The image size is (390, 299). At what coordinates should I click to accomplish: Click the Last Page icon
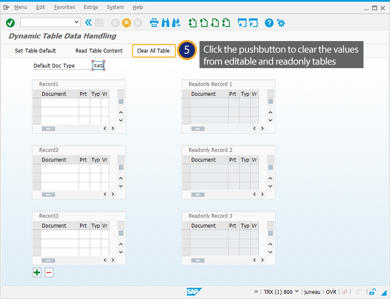(226, 23)
